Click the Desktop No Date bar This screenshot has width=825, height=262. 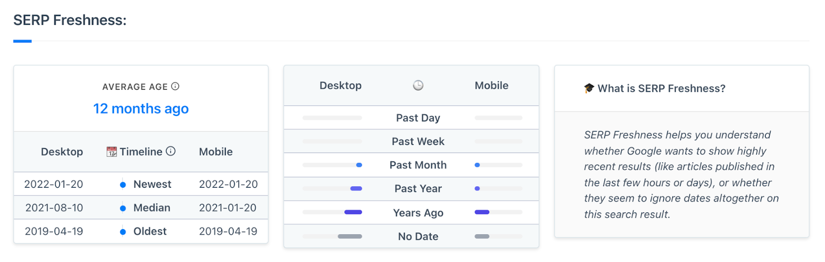332,236
